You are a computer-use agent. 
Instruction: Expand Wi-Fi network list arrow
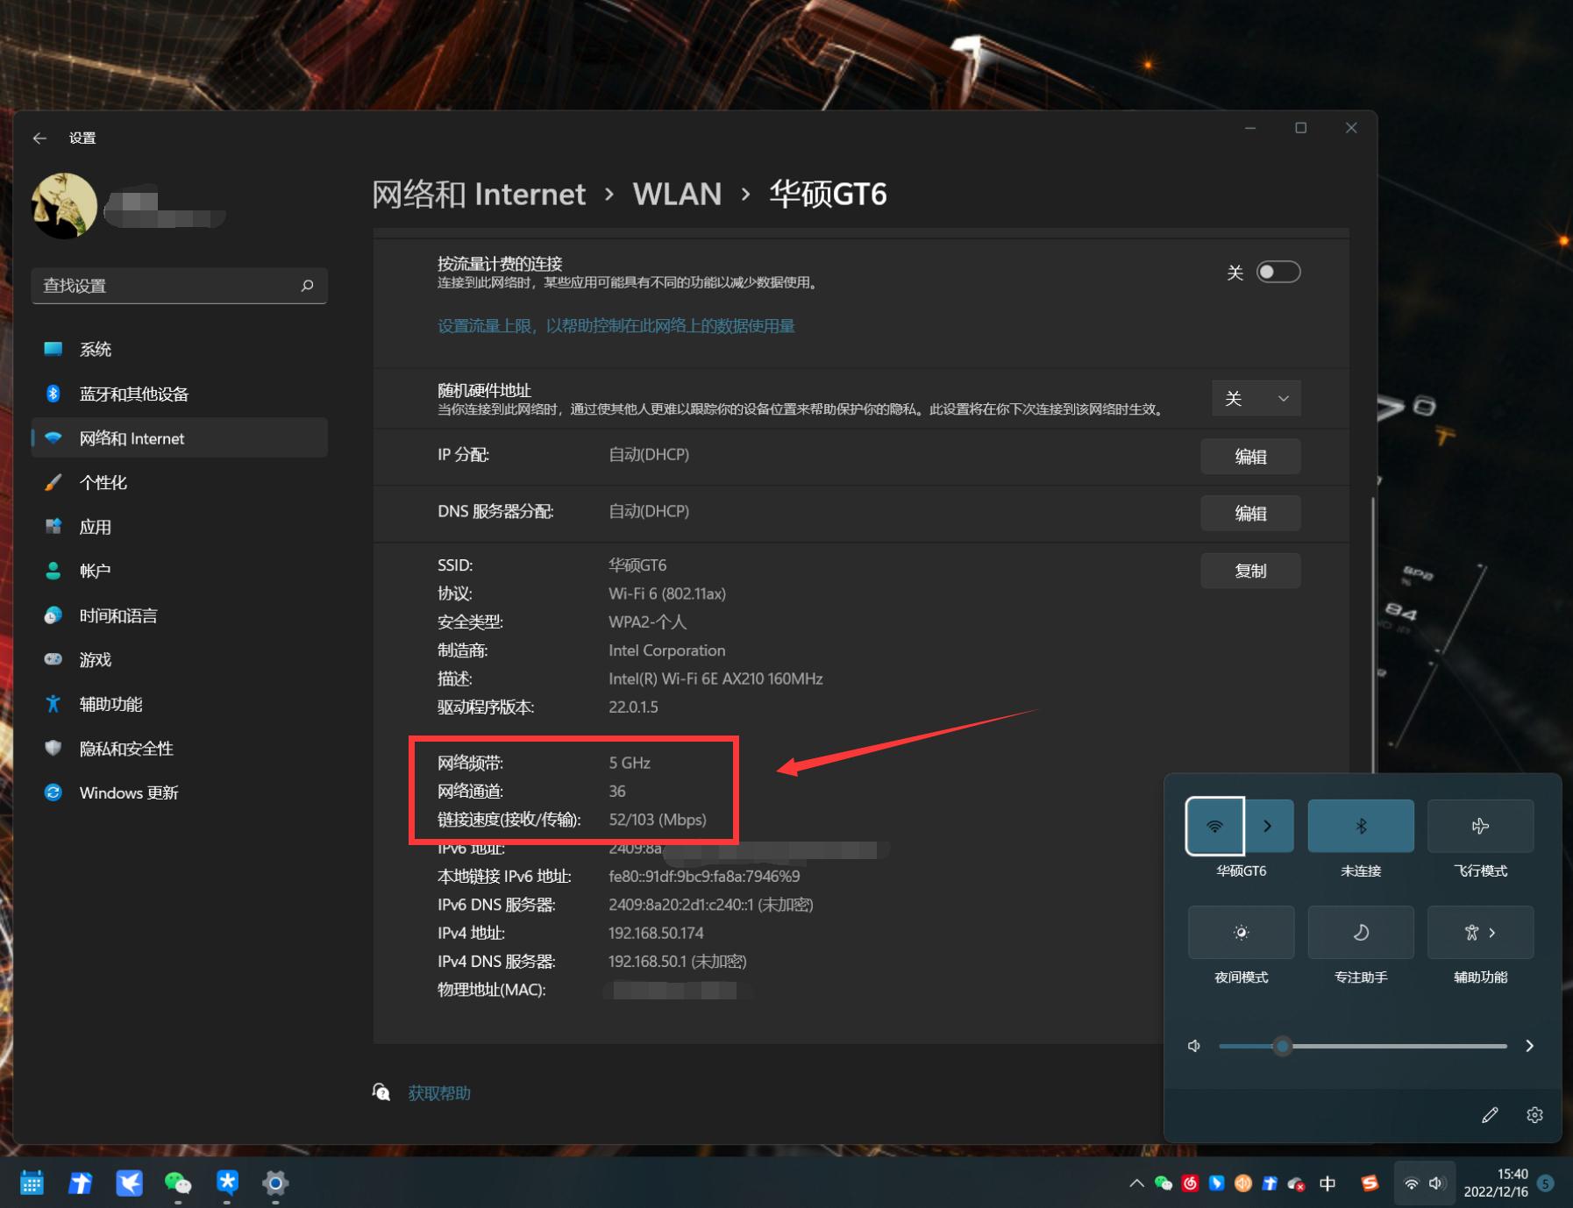pos(1268,826)
